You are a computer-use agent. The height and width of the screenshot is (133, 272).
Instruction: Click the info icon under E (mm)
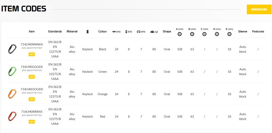pos(229,34)
